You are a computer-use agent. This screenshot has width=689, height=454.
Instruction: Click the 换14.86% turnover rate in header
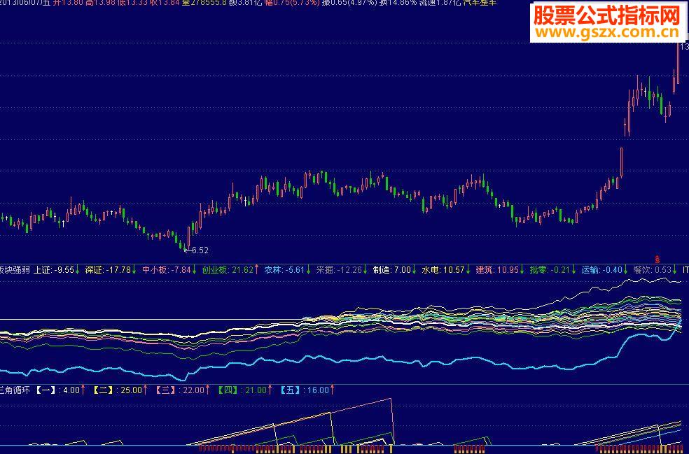click(399, 3)
